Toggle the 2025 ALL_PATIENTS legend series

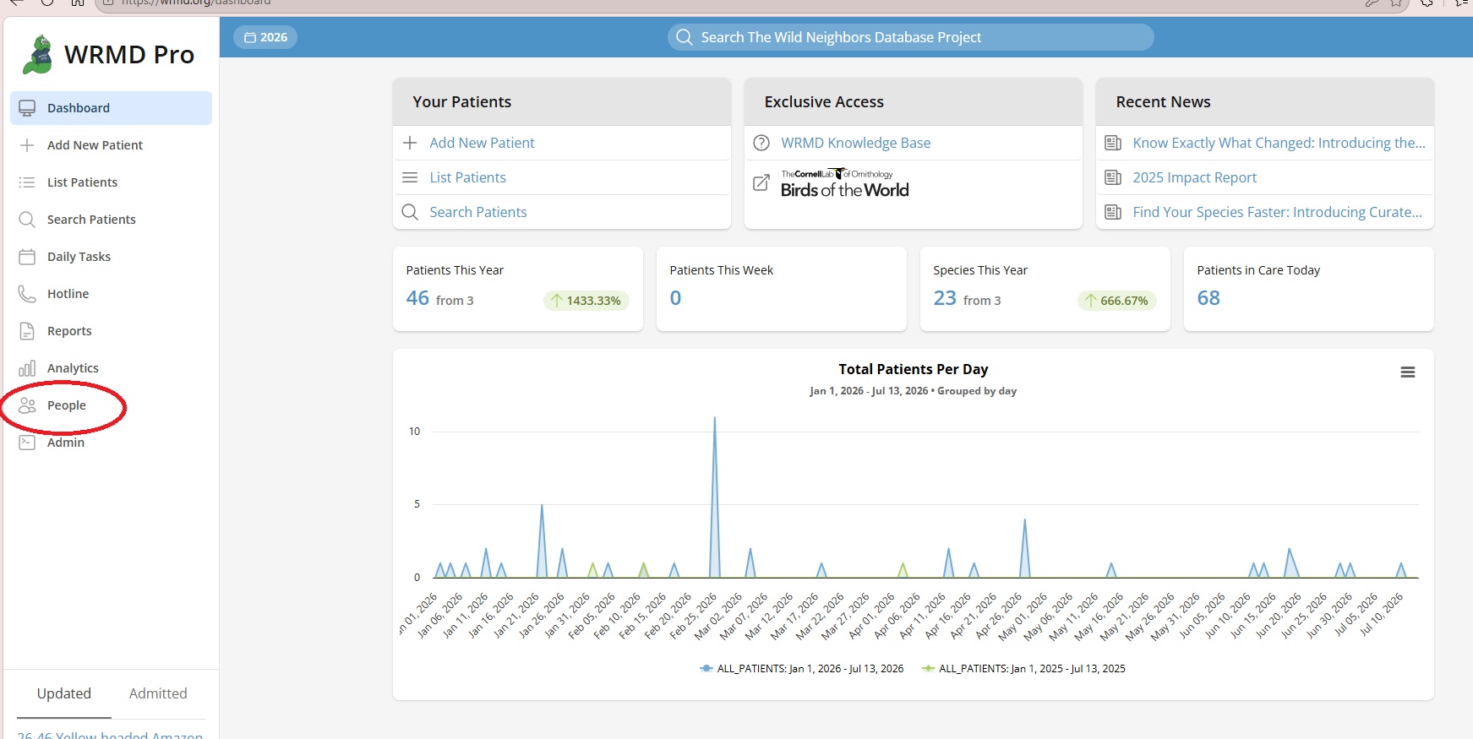point(1023,669)
